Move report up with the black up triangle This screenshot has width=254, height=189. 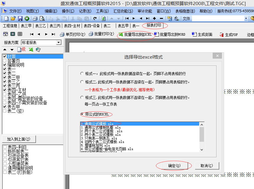point(5,49)
